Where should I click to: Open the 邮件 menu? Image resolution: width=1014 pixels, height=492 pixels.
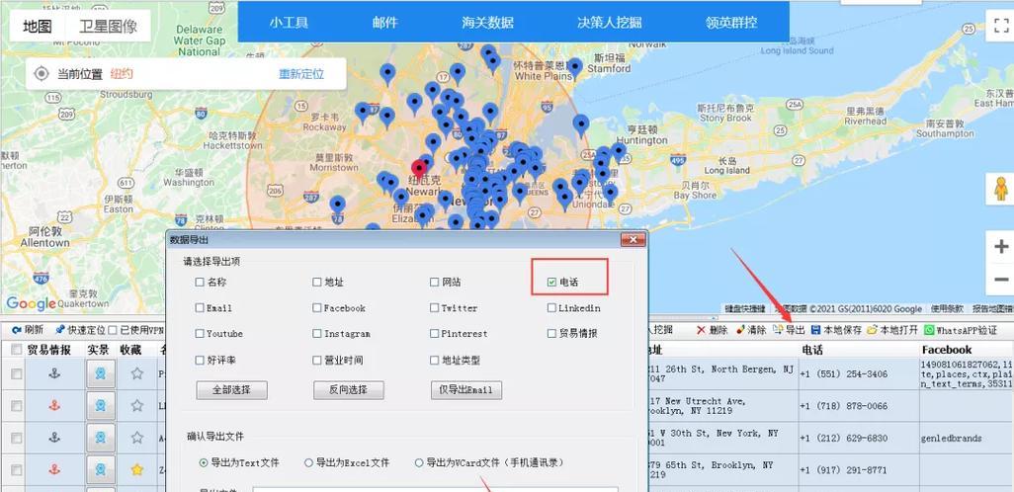click(x=384, y=22)
